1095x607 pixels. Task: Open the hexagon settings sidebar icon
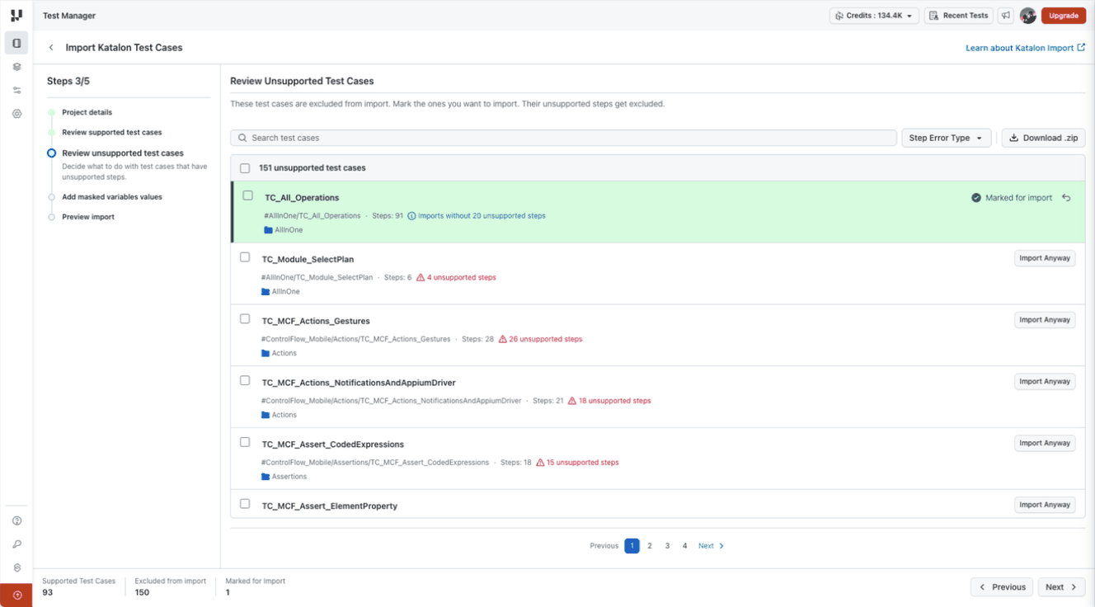pos(16,114)
